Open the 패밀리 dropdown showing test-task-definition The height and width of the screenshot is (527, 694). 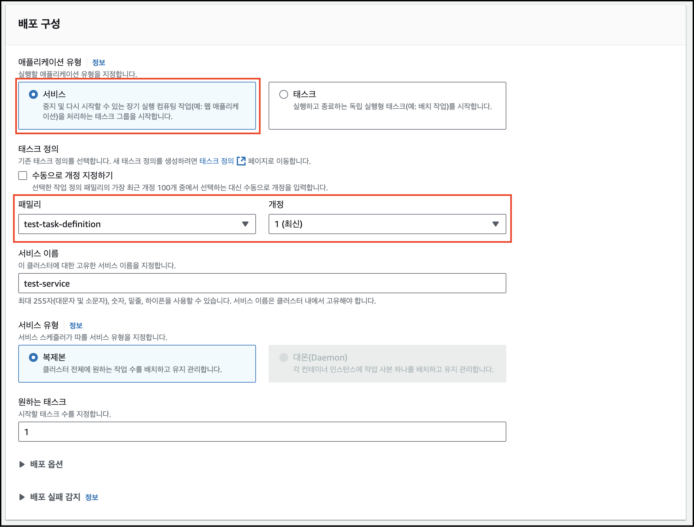137,224
